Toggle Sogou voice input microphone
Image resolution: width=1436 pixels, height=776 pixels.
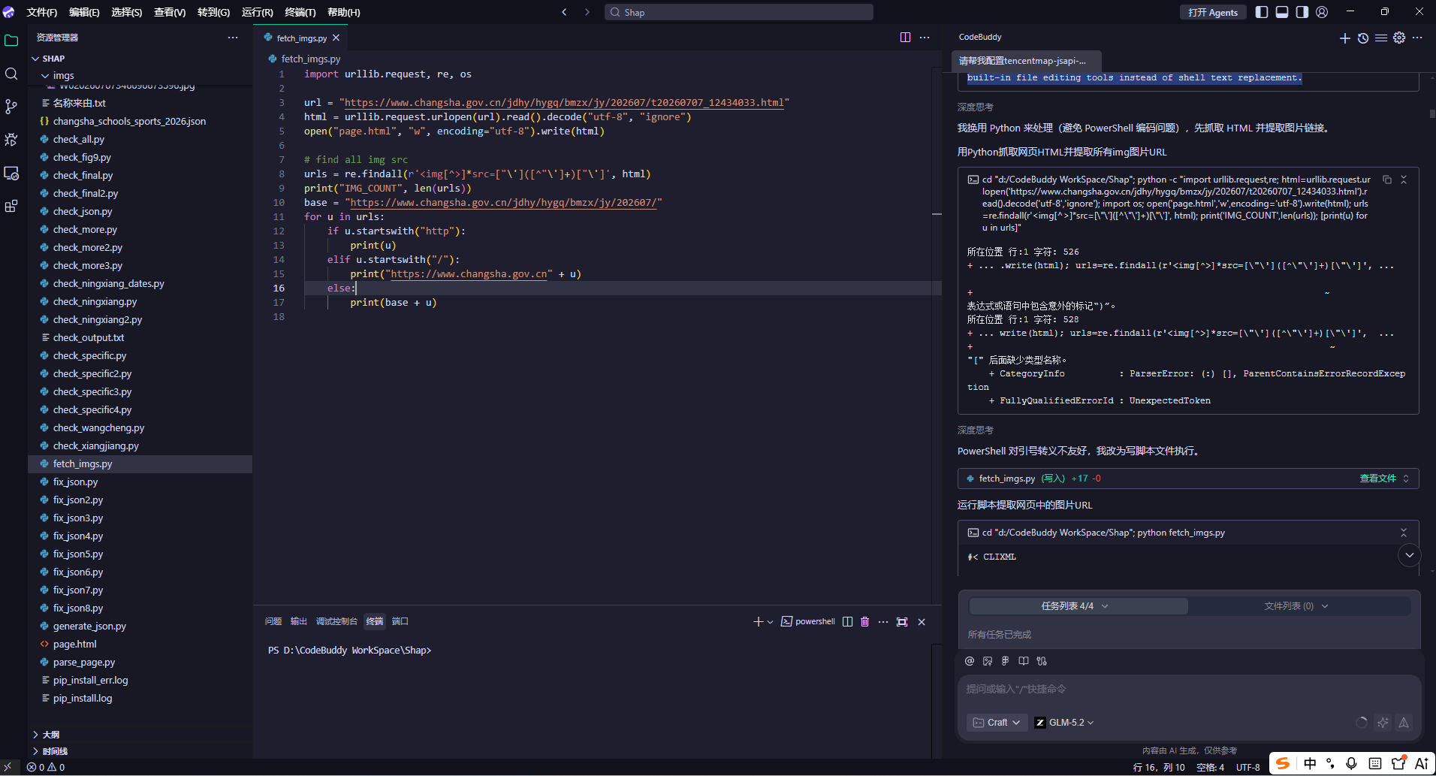(x=1351, y=763)
